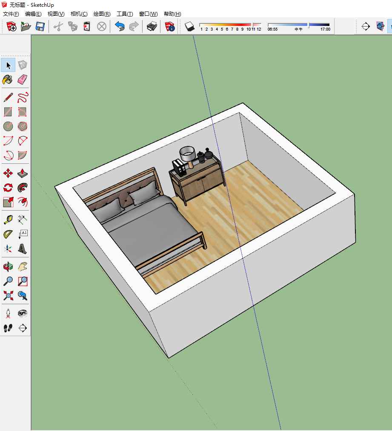Choose the Walk footprints tool

(x=8, y=328)
